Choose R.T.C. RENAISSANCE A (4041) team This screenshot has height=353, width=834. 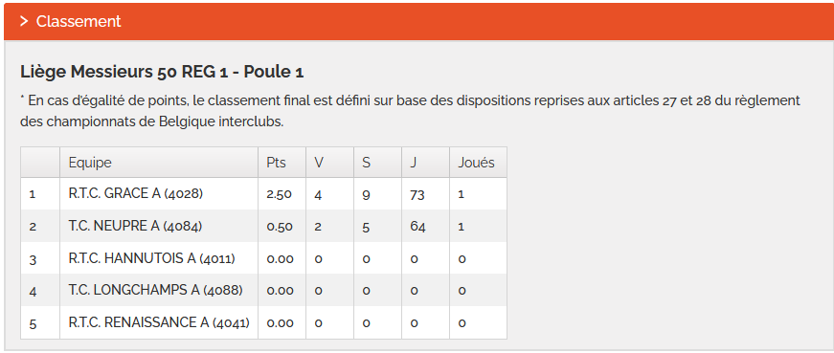(159, 322)
